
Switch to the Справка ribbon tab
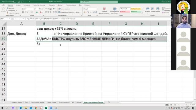(x=87, y=5)
